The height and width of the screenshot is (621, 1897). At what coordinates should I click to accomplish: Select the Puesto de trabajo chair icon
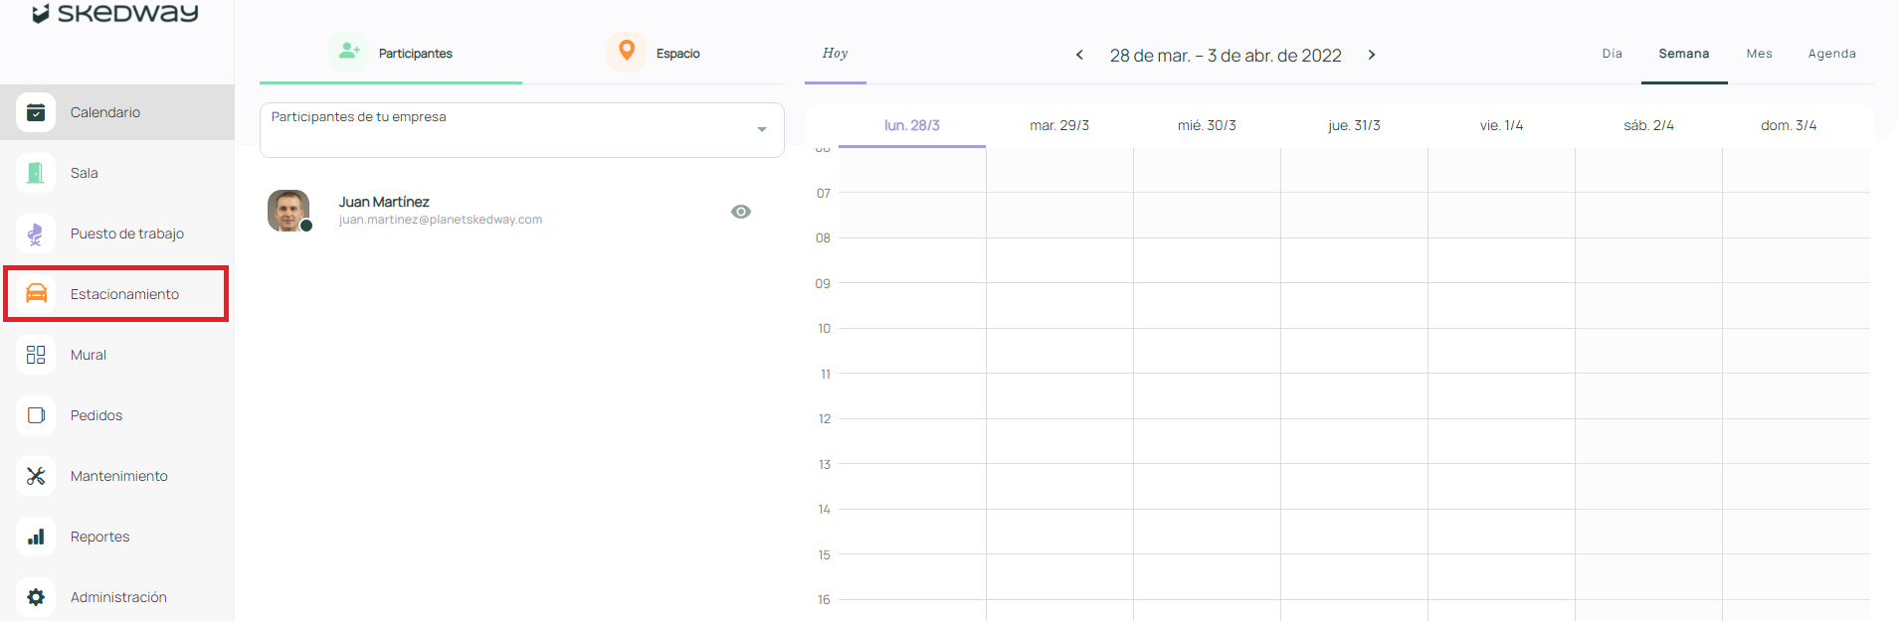point(36,233)
